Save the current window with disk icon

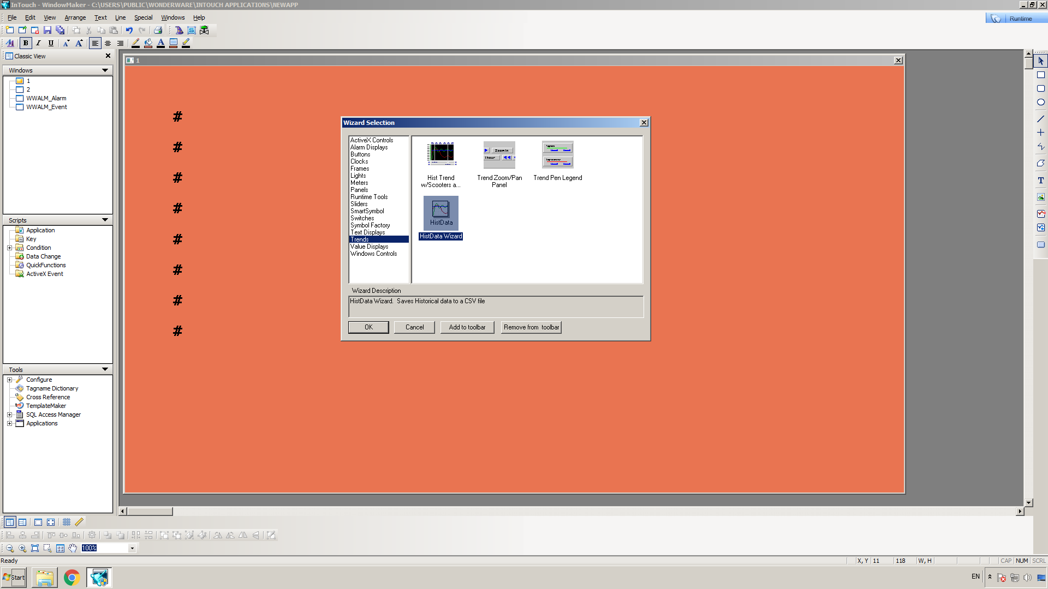[x=47, y=31]
